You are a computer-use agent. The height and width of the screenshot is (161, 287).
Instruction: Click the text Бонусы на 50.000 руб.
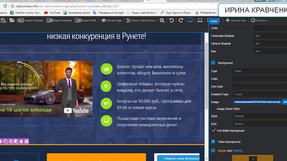coord(154,104)
